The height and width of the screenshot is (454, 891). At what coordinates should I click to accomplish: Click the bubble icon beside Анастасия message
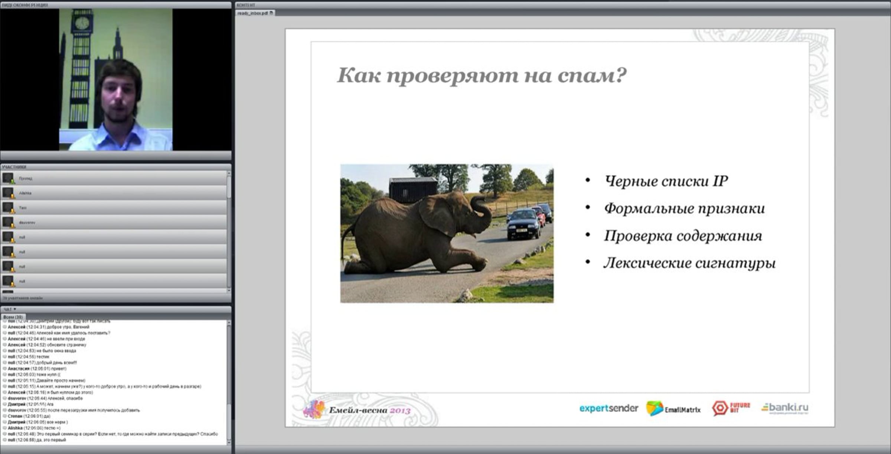click(x=5, y=369)
